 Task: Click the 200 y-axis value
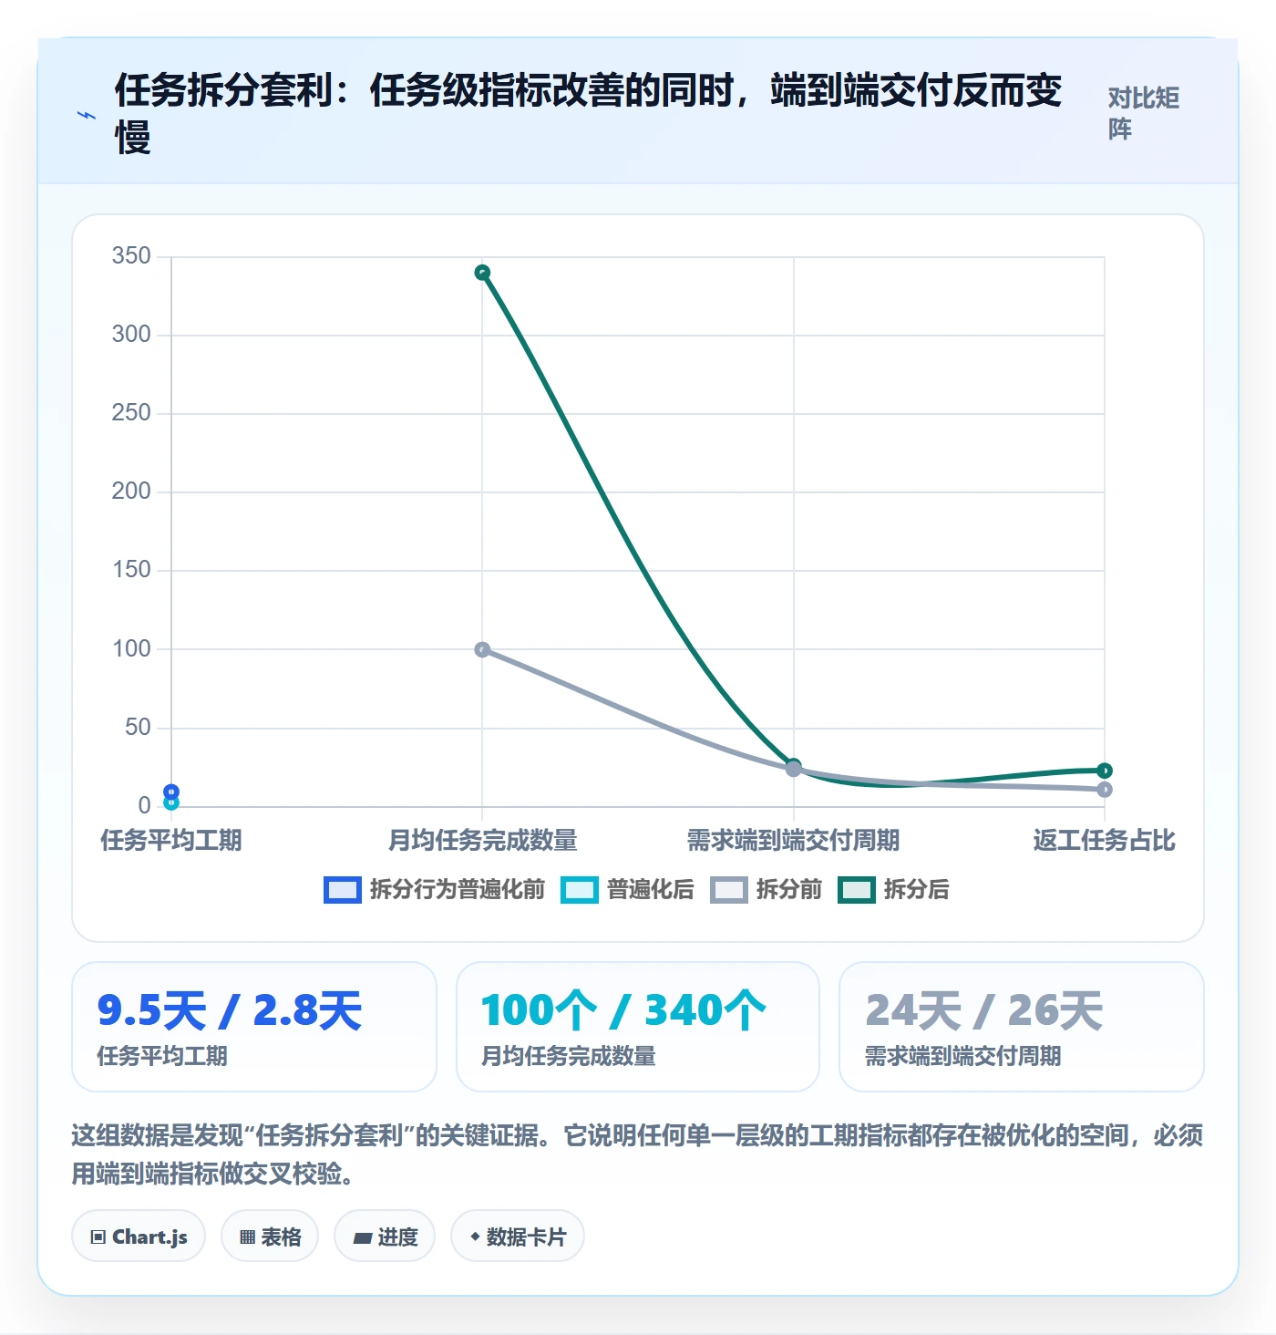tap(131, 492)
